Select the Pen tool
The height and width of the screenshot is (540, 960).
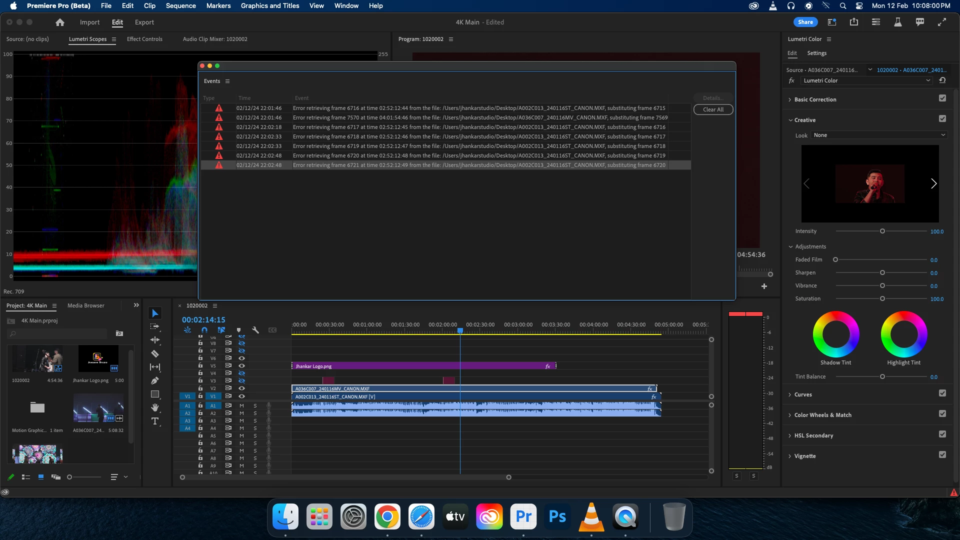[155, 380]
